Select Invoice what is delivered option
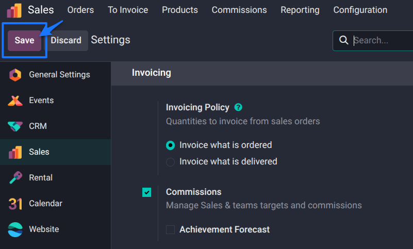This screenshot has width=413, height=249. (x=170, y=162)
